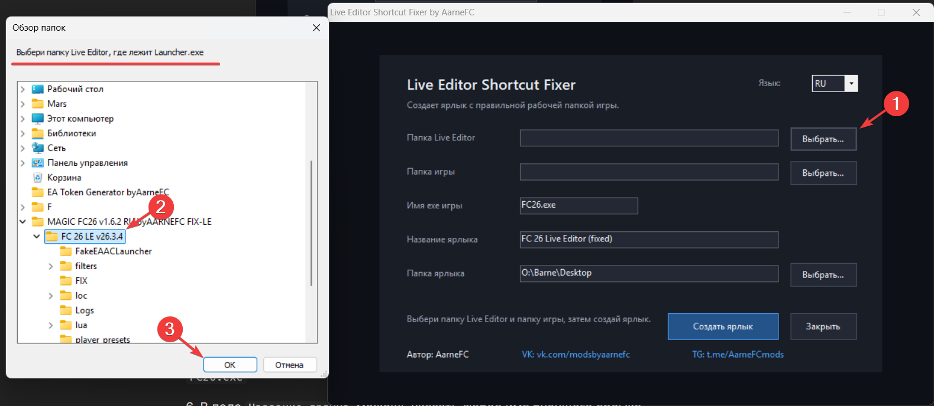Image resolution: width=934 pixels, height=406 pixels.
Task: Click the Папка ярлыка path field
Action: pos(649,274)
